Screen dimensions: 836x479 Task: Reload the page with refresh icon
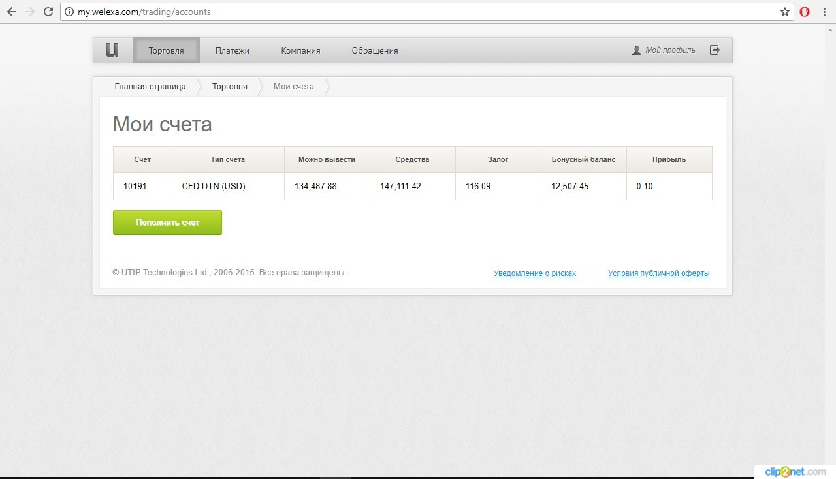point(48,12)
